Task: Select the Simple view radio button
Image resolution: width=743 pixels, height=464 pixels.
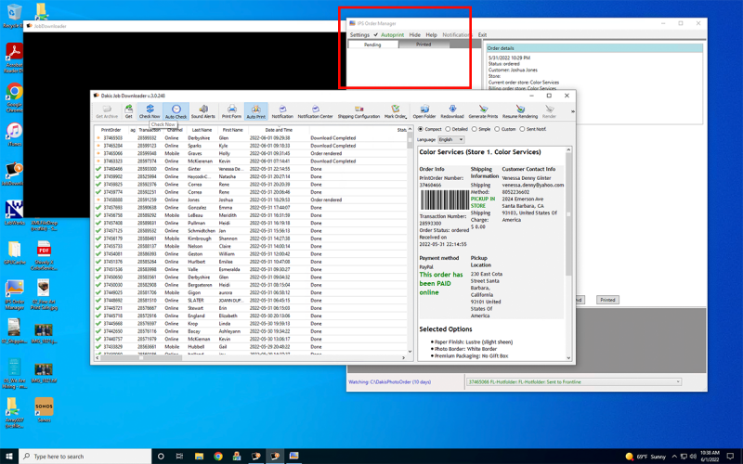Action: pos(475,130)
